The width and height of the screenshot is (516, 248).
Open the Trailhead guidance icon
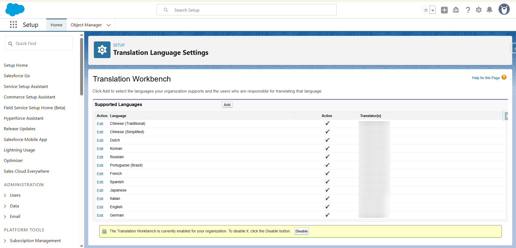(456, 10)
